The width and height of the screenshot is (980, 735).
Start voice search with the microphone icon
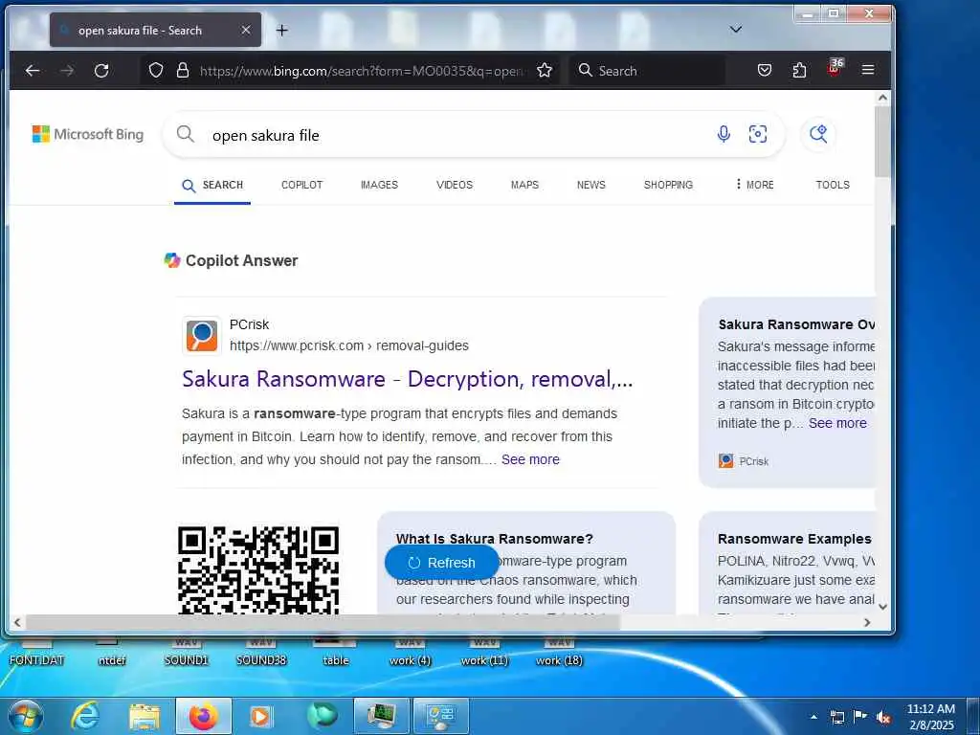click(724, 134)
